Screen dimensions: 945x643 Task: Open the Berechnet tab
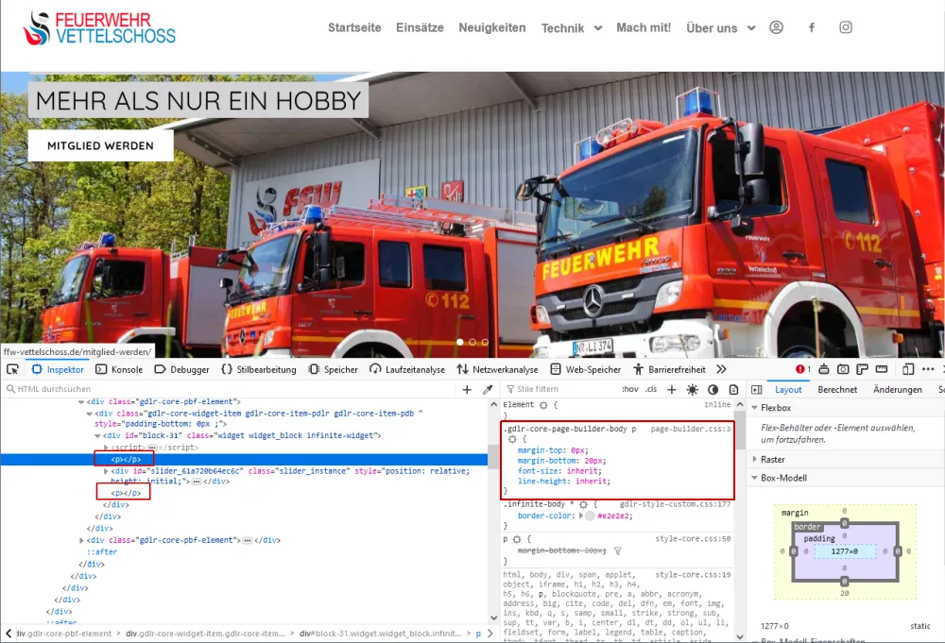[x=837, y=390]
